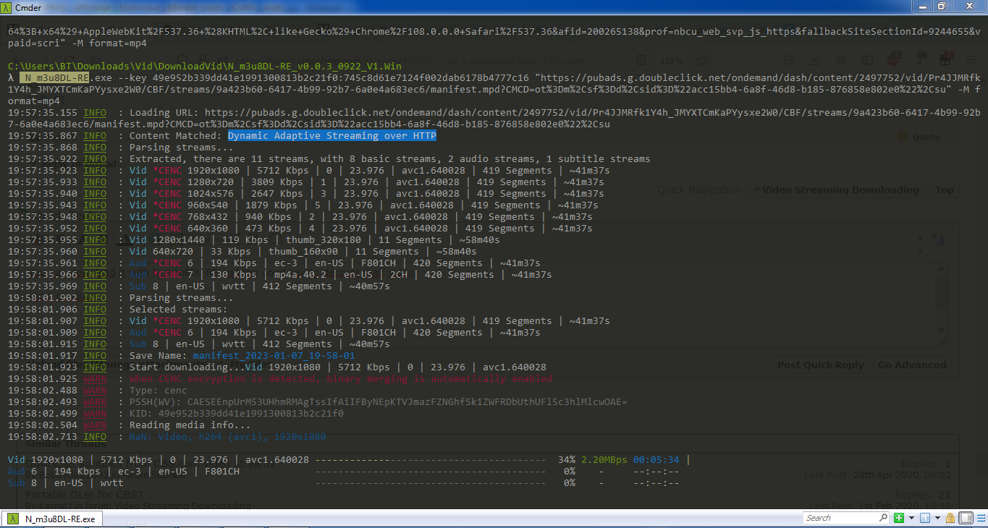This screenshot has height=528, width=988.
Task: Open a new console with green plus icon
Action: (x=898, y=518)
